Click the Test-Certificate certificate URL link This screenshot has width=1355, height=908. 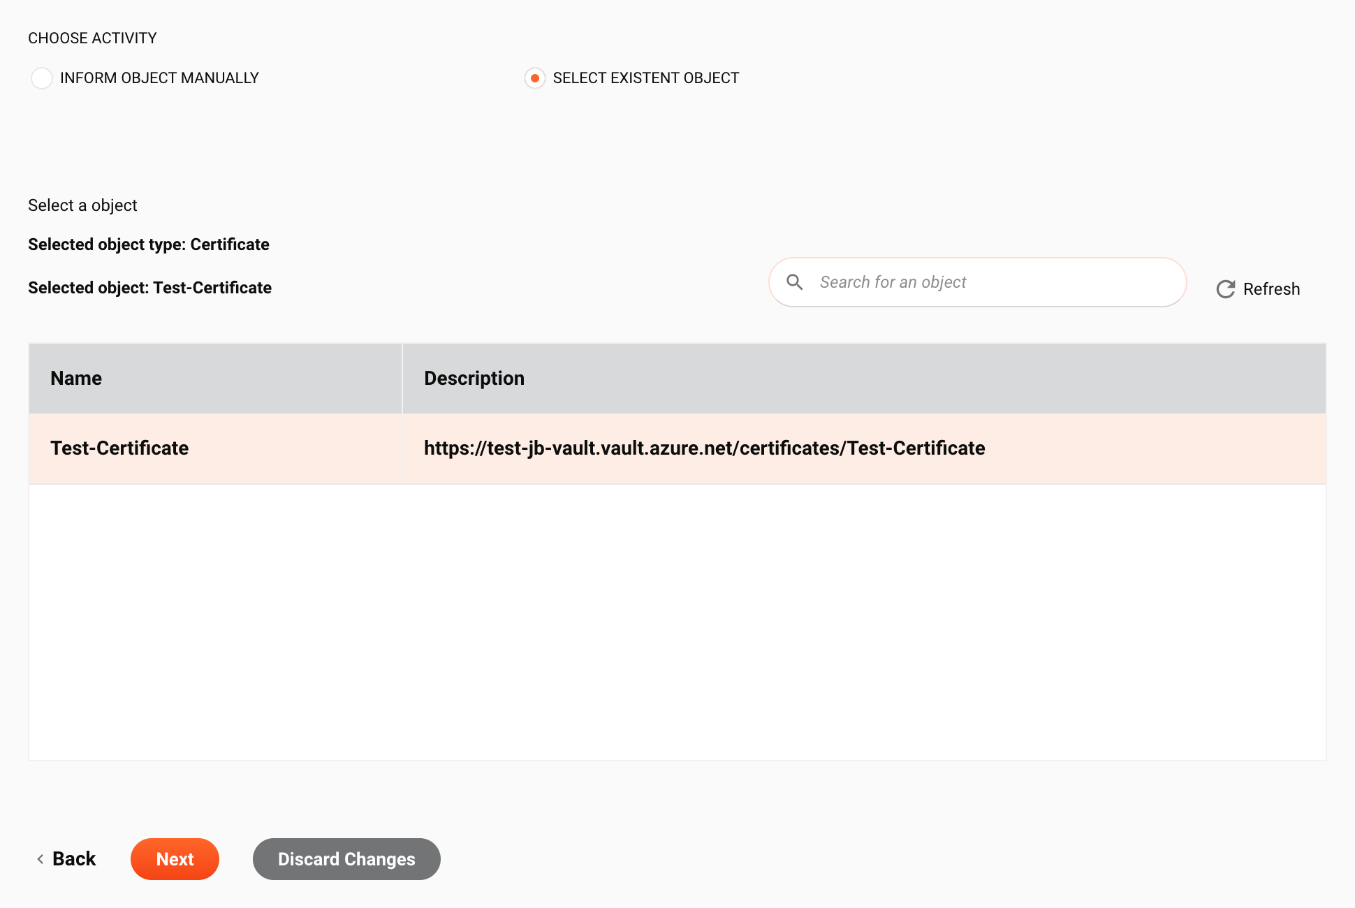tap(704, 448)
